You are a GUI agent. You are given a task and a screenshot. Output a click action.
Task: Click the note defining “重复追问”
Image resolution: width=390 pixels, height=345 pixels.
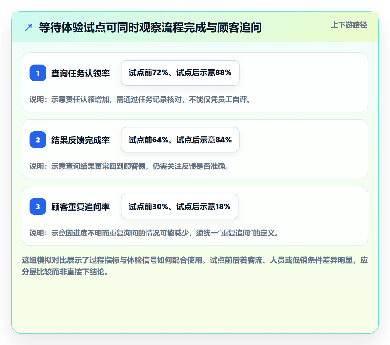[154, 233]
